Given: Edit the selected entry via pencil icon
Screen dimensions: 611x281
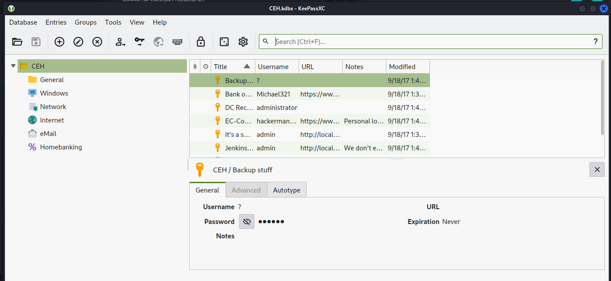Looking at the screenshot, I should [78, 42].
